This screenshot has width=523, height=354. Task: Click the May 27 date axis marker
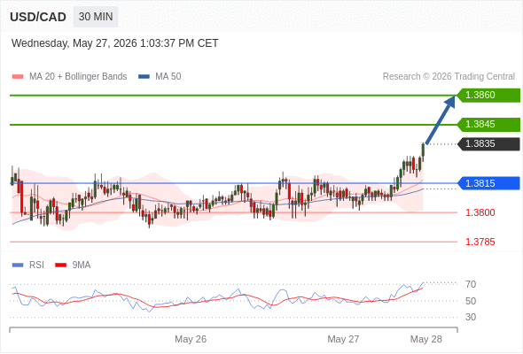[343, 339]
